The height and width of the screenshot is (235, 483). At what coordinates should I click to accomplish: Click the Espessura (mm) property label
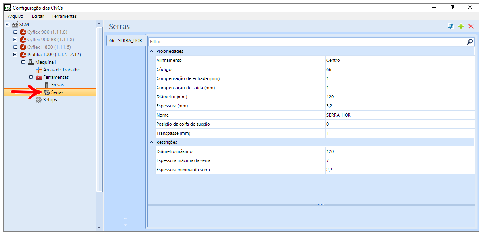pos(172,106)
